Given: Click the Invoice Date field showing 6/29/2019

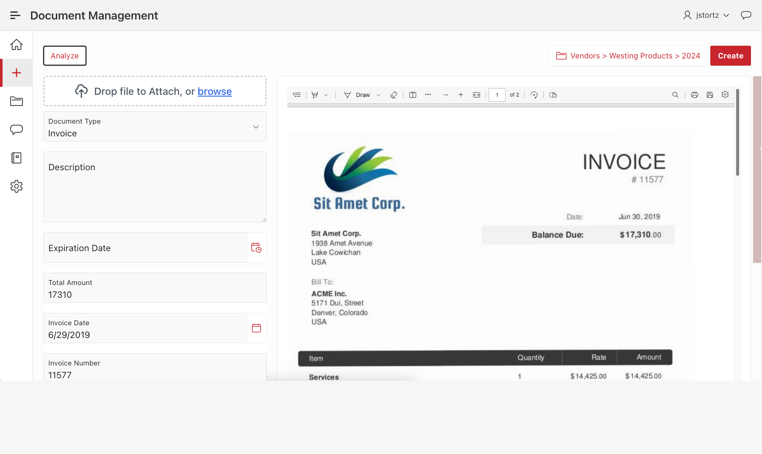Looking at the screenshot, I should point(145,328).
